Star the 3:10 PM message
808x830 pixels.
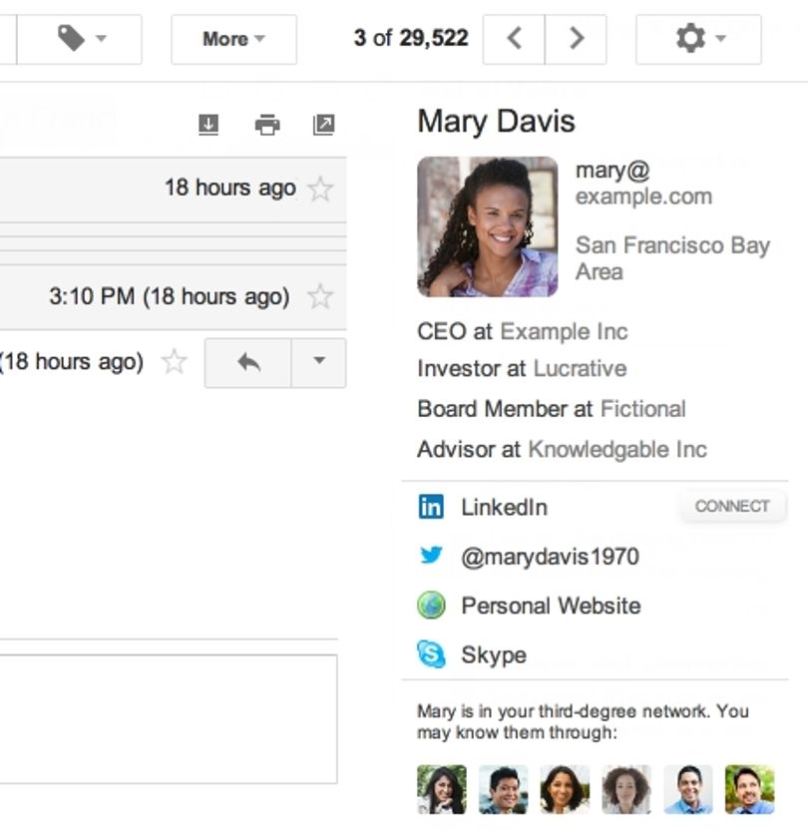point(320,296)
